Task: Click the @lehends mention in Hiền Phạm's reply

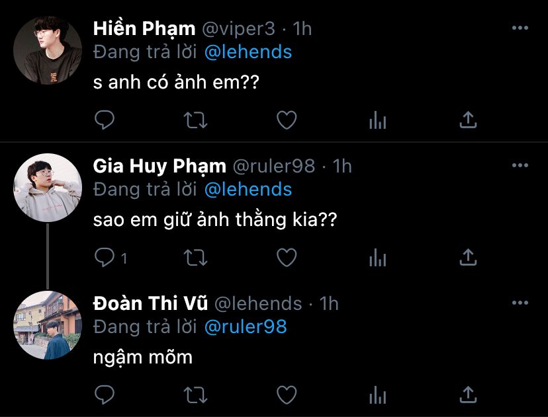Action: (248, 52)
